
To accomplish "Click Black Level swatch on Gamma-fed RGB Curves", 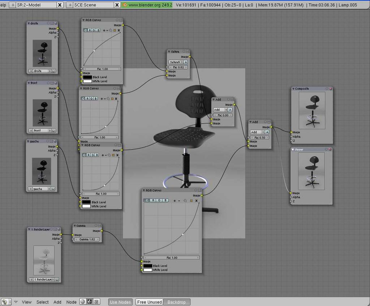I will click(148, 266).
